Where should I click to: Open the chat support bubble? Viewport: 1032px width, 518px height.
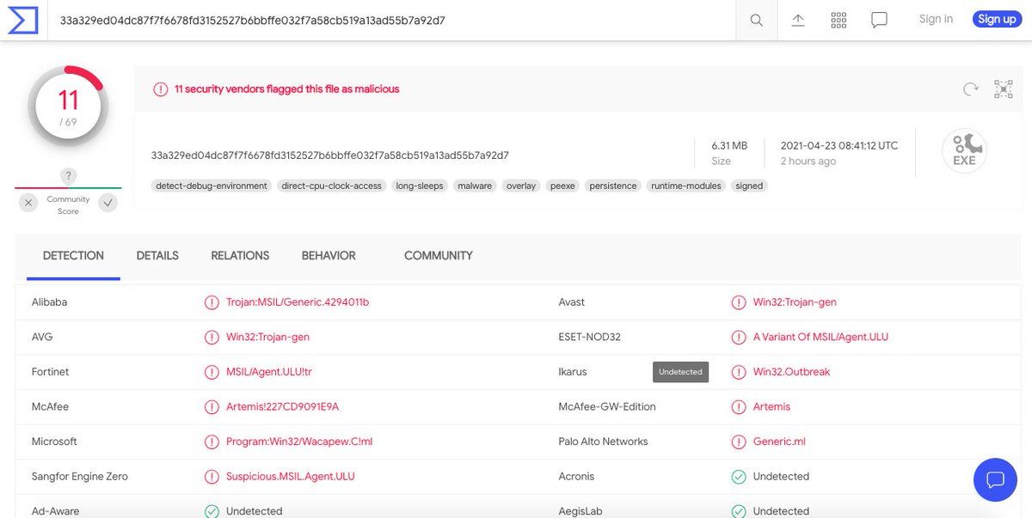click(x=995, y=479)
